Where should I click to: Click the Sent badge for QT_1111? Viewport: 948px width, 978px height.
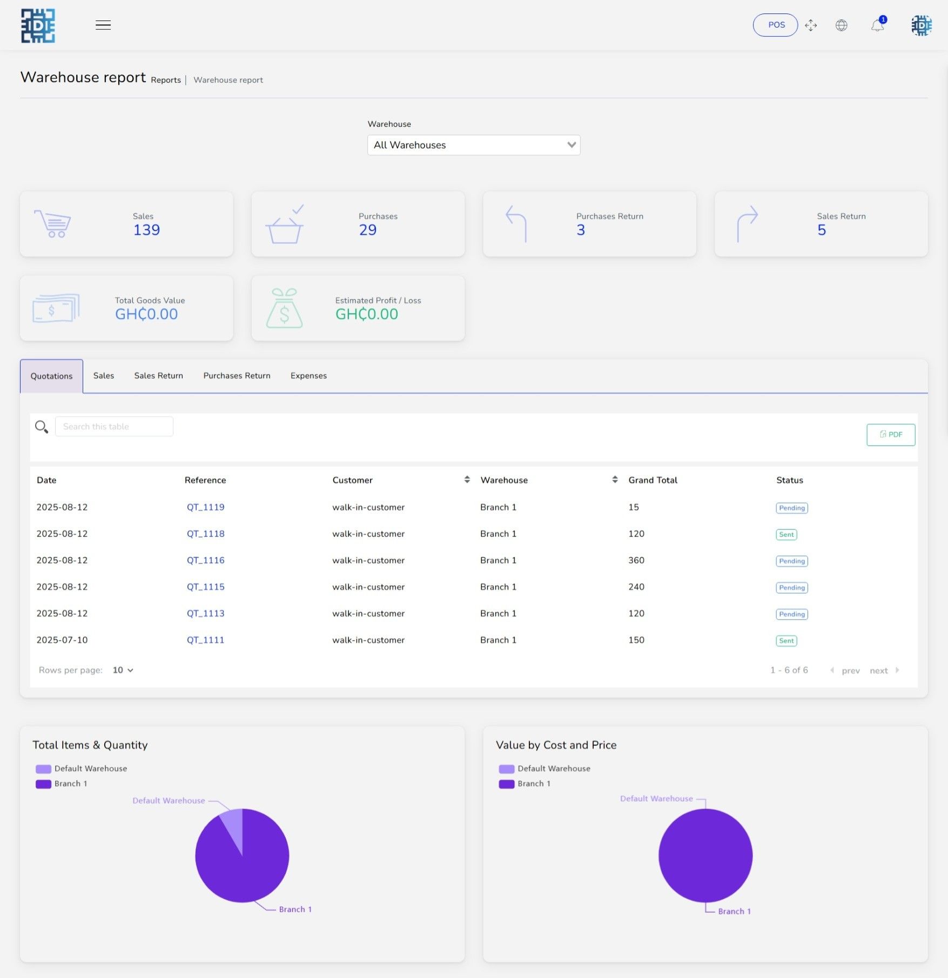pyautogui.click(x=786, y=641)
